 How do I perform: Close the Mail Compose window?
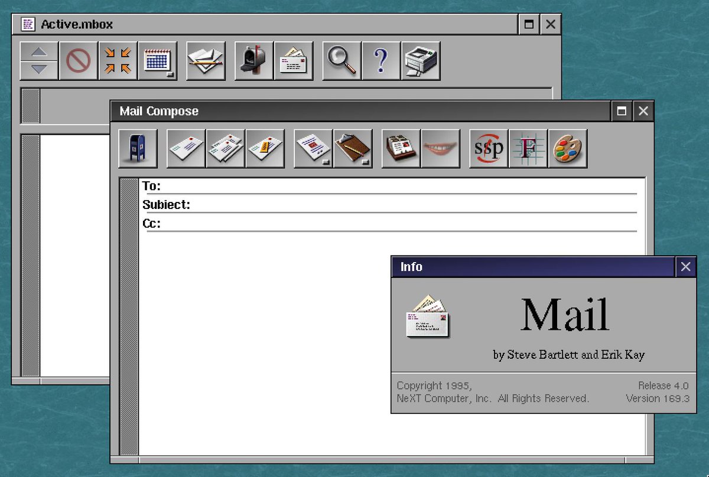tap(643, 111)
